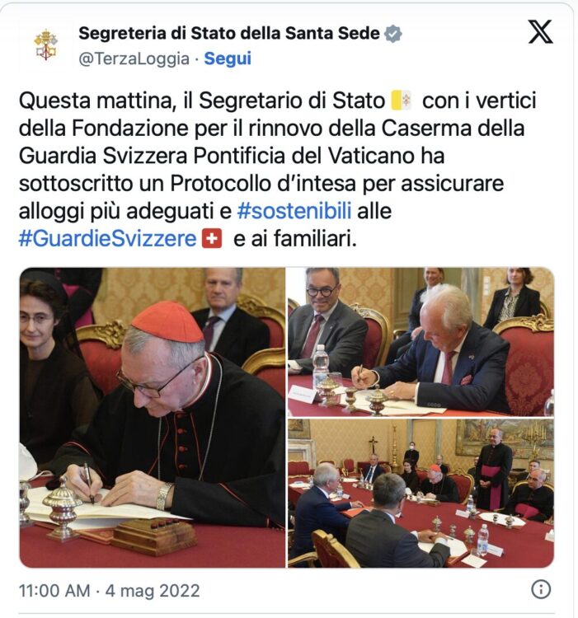Click the red zucchetto in the large photo
The height and width of the screenshot is (618, 578).
pyautogui.click(x=168, y=322)
